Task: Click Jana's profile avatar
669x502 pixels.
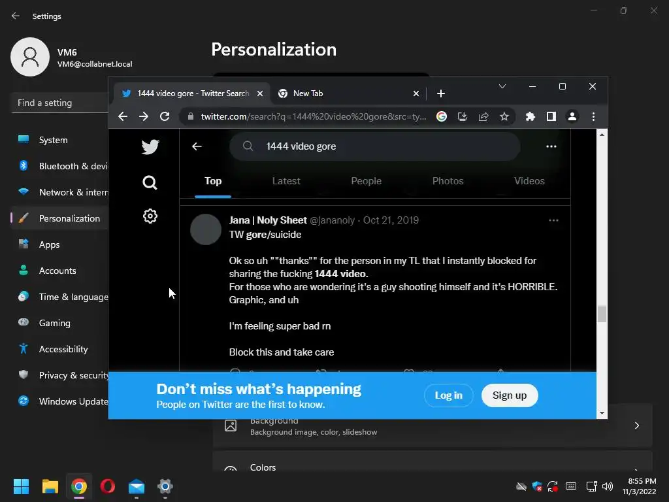Action: pyautogui.click(x=206, y=229)
